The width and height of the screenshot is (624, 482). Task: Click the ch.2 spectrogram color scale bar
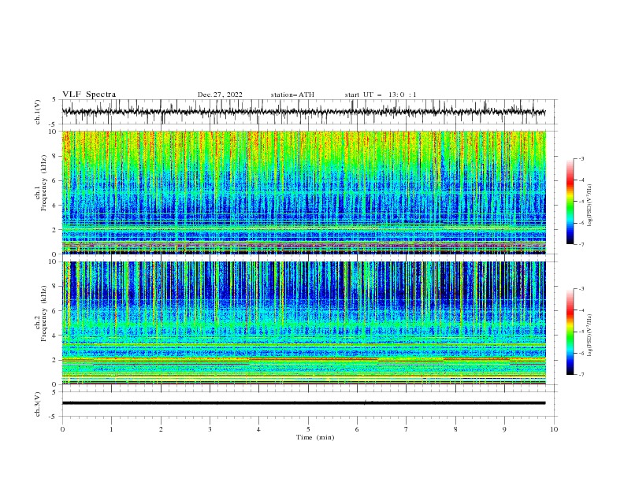(570, 332)
